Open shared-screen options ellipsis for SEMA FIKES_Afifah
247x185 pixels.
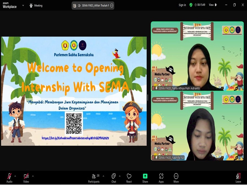click(x=112, y=5)
